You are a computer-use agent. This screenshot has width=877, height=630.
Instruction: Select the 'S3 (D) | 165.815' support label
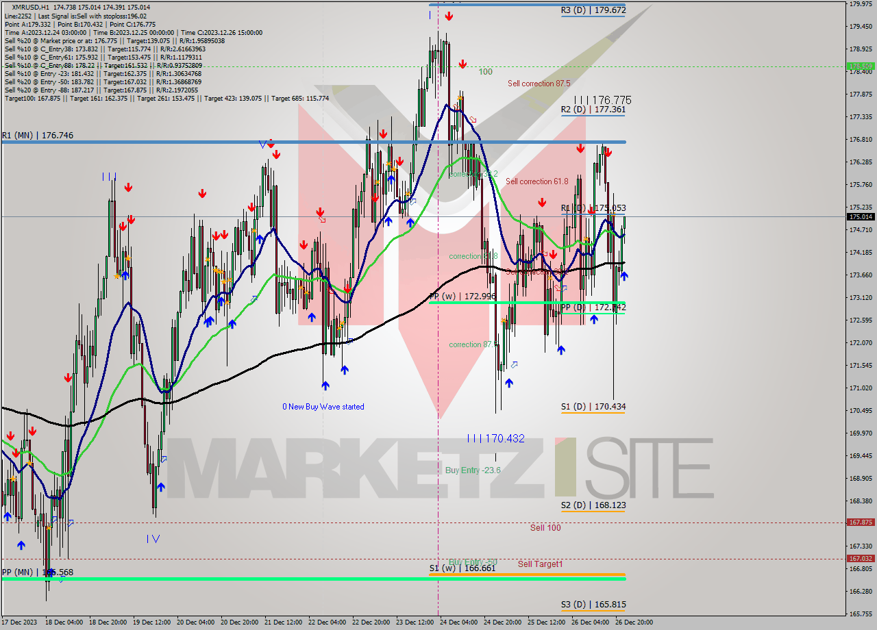tap(593, 605)
